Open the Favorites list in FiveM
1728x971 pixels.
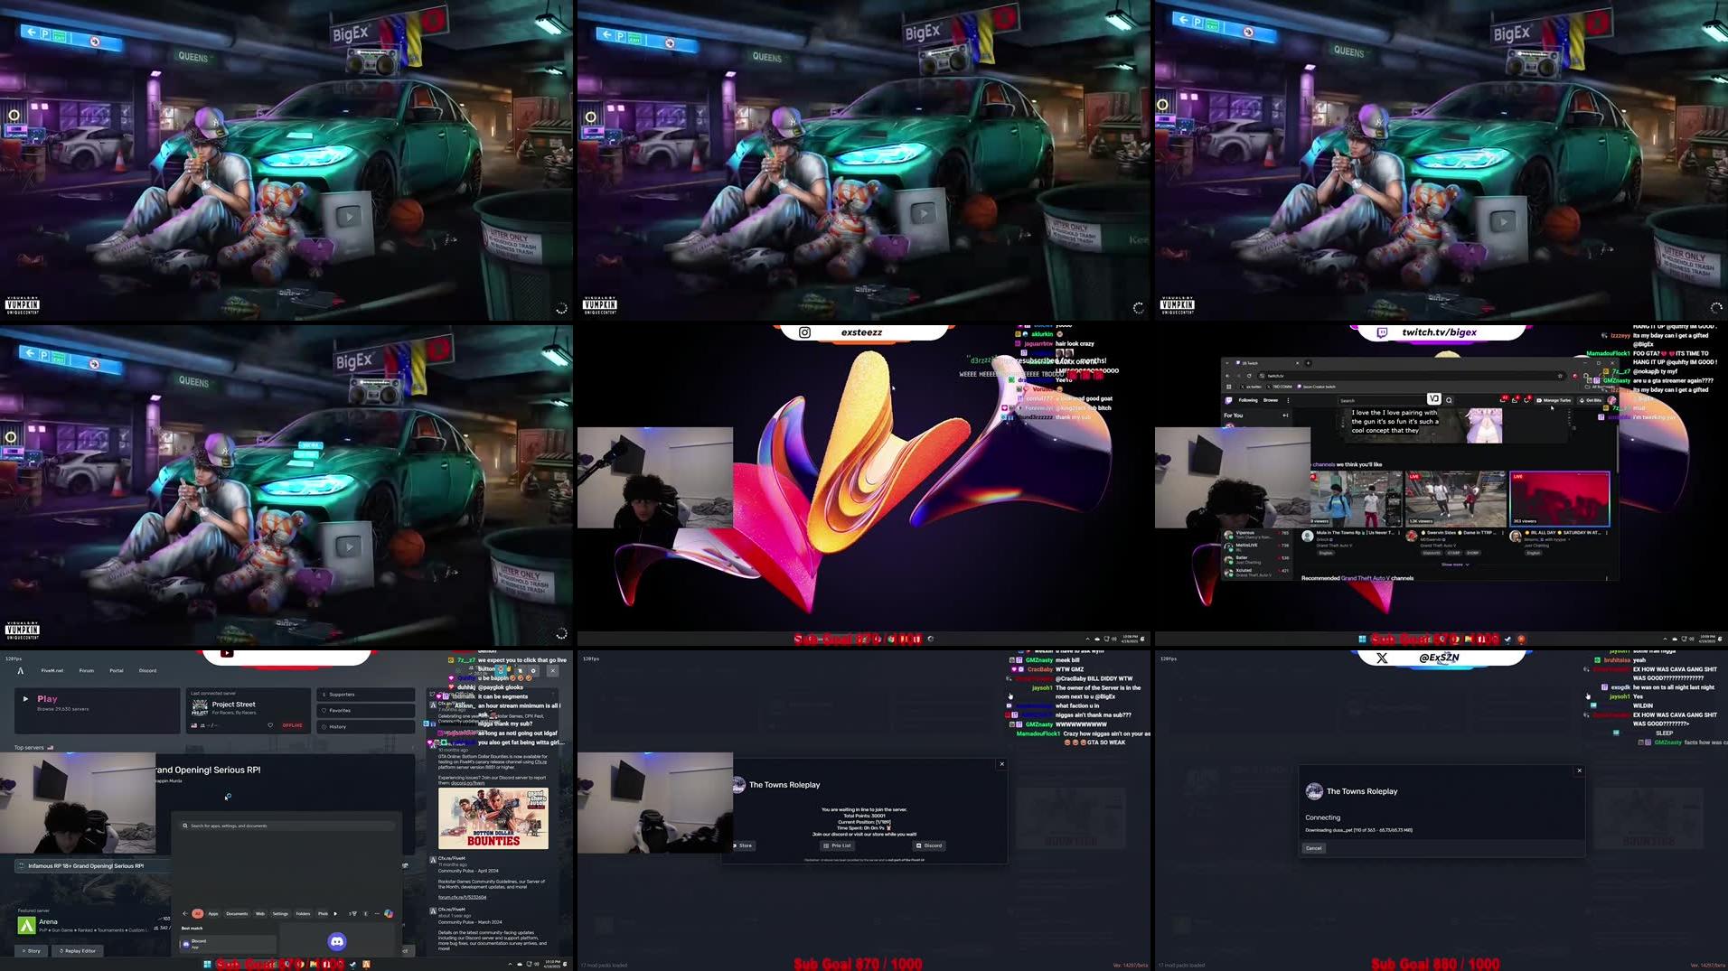pyautogui.click(x=366, y=711)
